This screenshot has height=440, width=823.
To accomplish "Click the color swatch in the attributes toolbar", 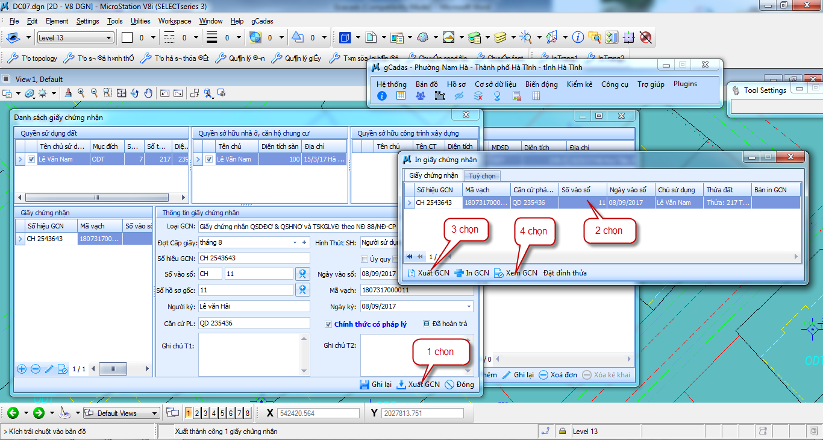I will pyautogui.click(x=127, y=38).
